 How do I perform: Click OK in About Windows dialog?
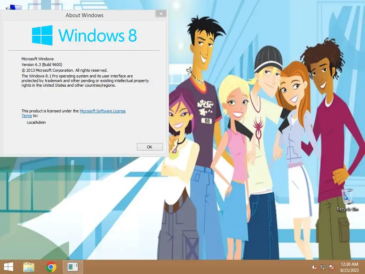click(150, 147)
